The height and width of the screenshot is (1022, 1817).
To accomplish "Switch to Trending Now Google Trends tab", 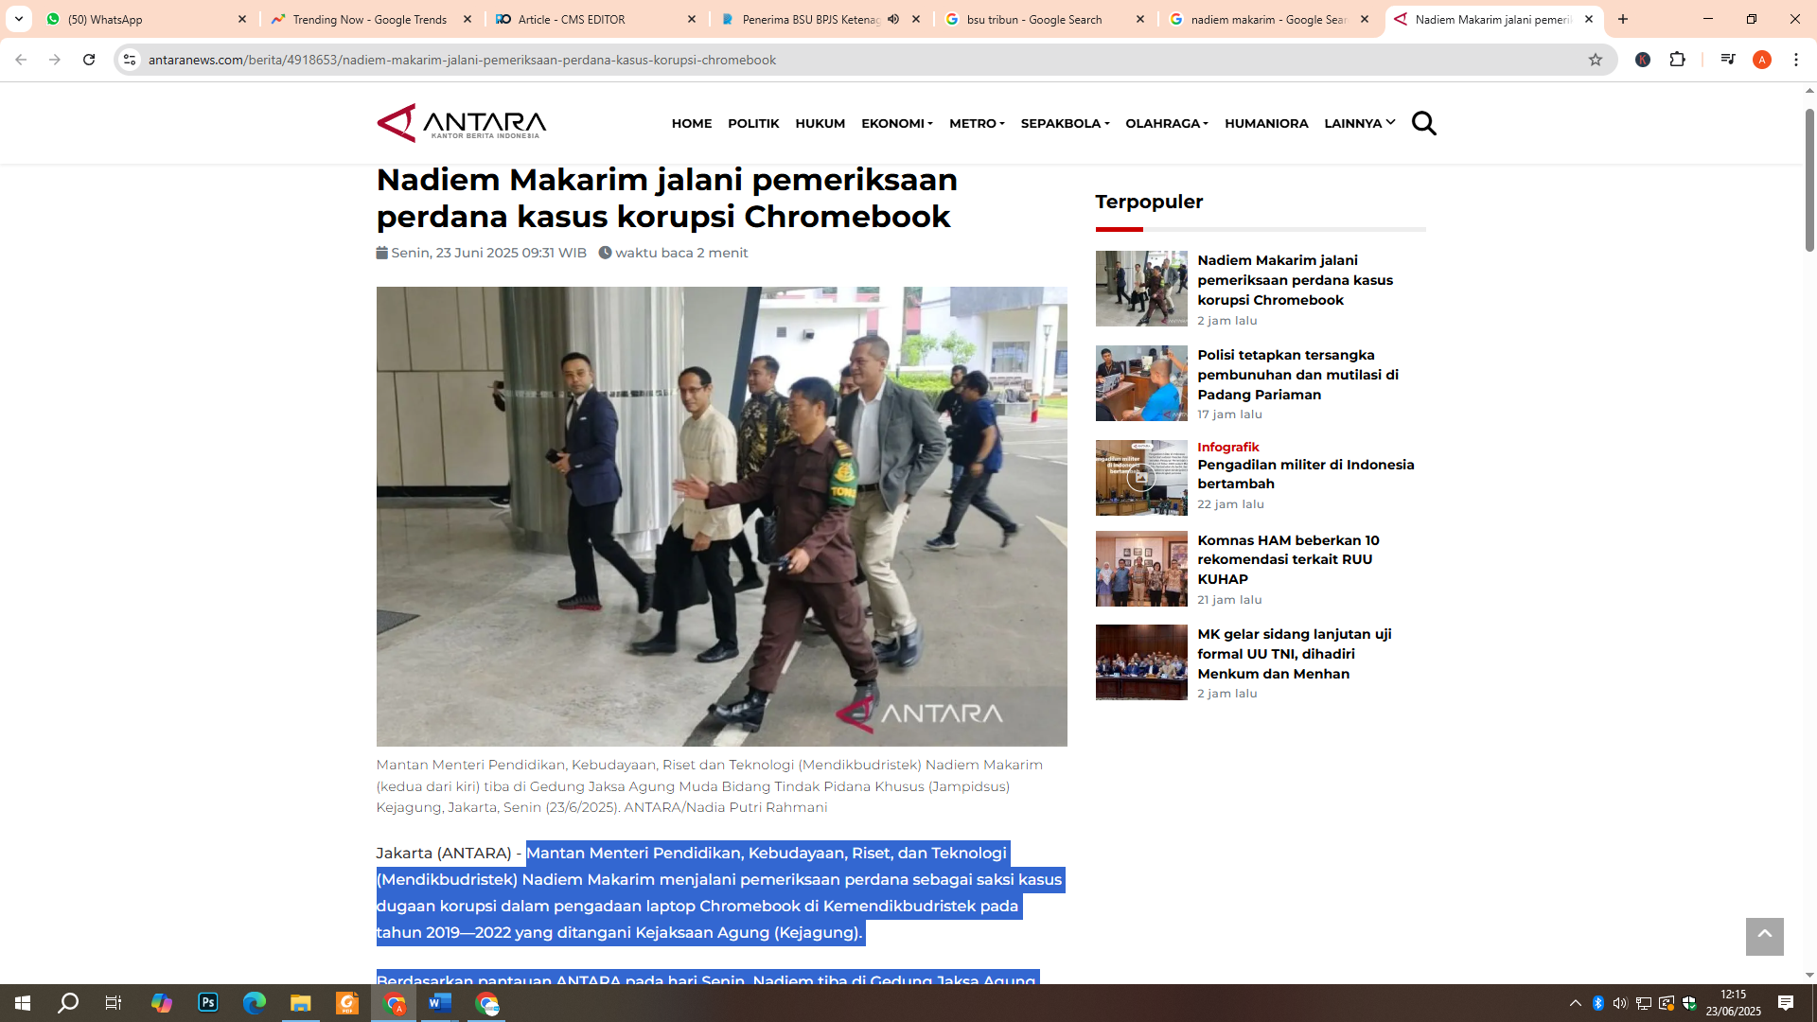I will (x=369, y=19).
